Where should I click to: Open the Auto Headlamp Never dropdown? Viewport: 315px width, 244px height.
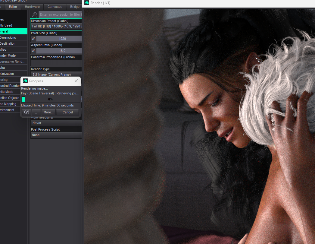[56, 123]
